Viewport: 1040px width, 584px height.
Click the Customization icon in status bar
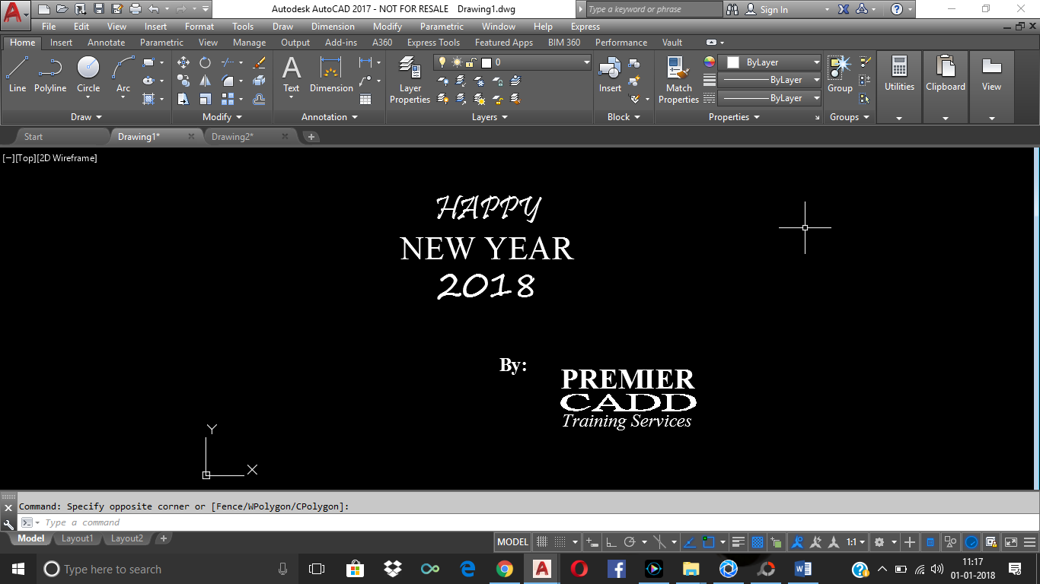(1029, 542)
